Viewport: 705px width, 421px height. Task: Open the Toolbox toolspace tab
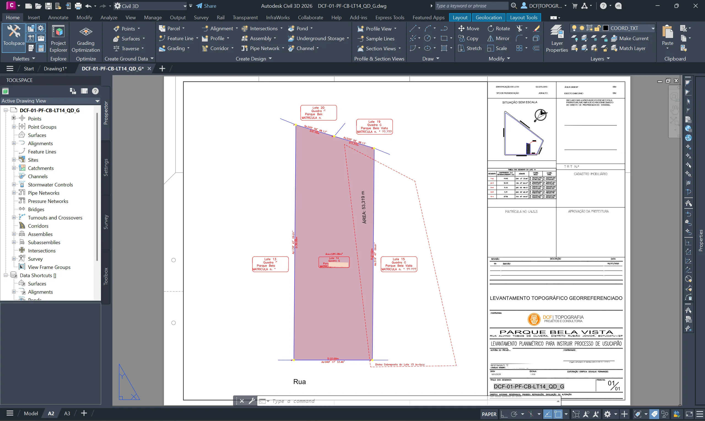click(x=106, y=276)
